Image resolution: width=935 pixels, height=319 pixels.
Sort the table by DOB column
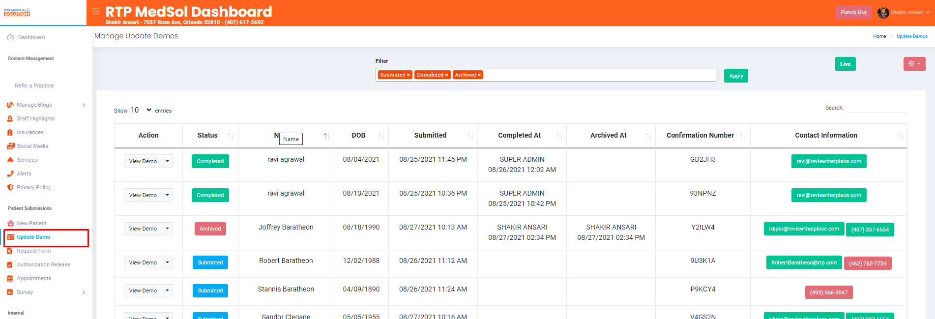[361, 135]
